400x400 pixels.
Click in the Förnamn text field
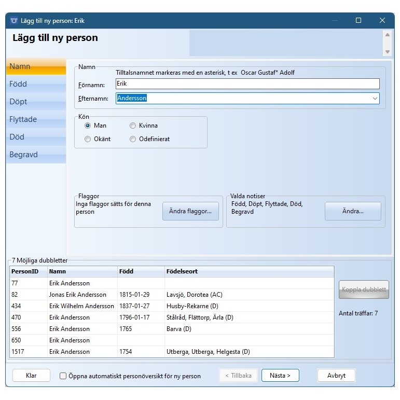tap(247, 84)
